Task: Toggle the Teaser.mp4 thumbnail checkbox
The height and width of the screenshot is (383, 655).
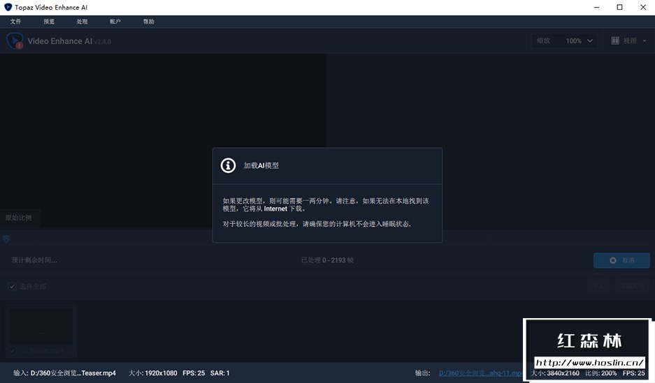Action: coord(12,351)
